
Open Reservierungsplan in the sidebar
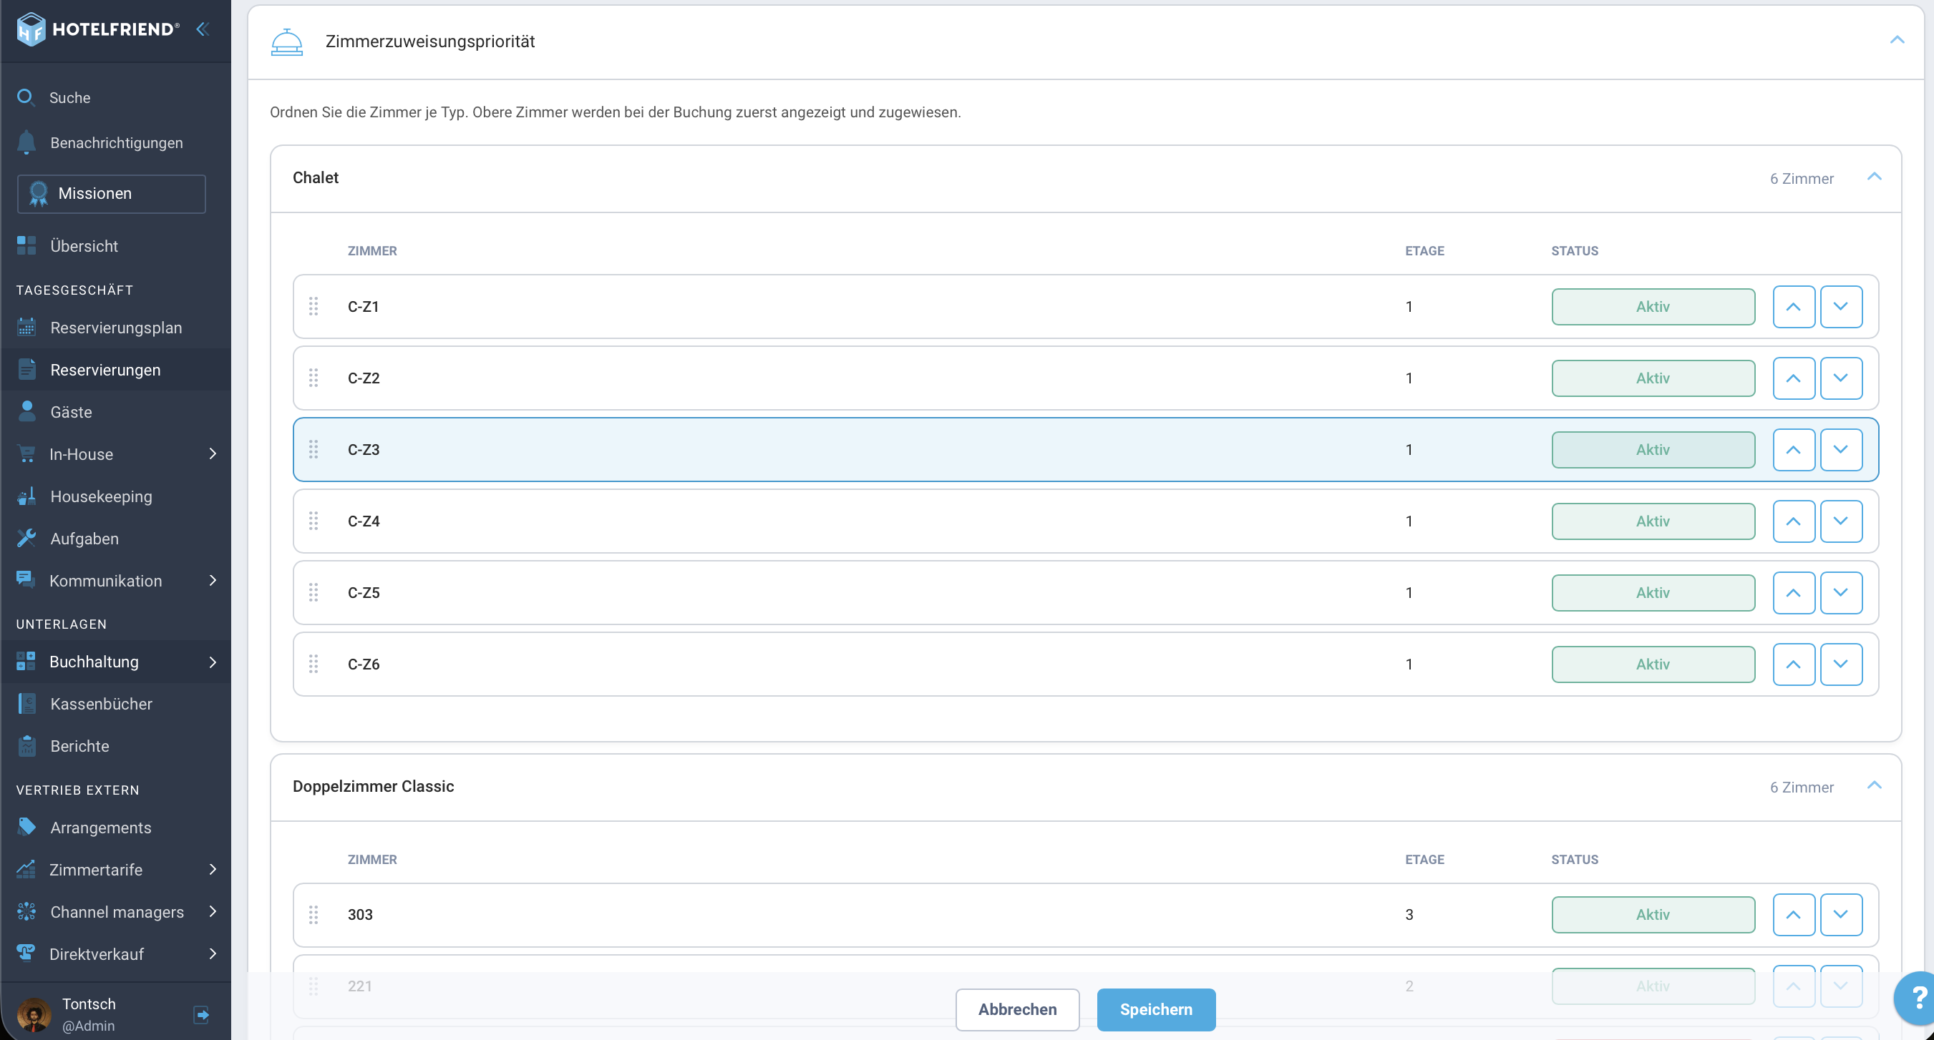pyautogui.click(x=116, y=327)
